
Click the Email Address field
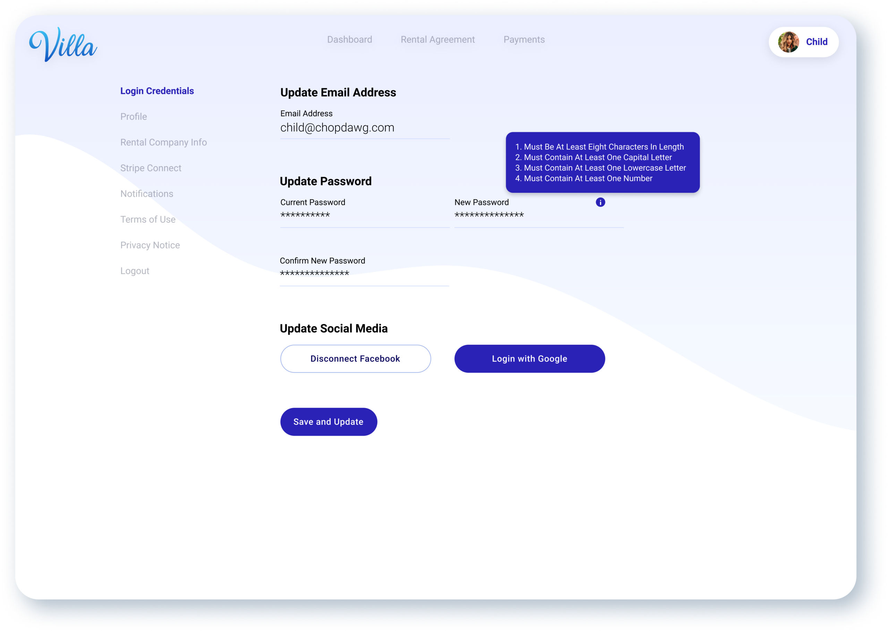pyautogui.click(x=364, y=128)
